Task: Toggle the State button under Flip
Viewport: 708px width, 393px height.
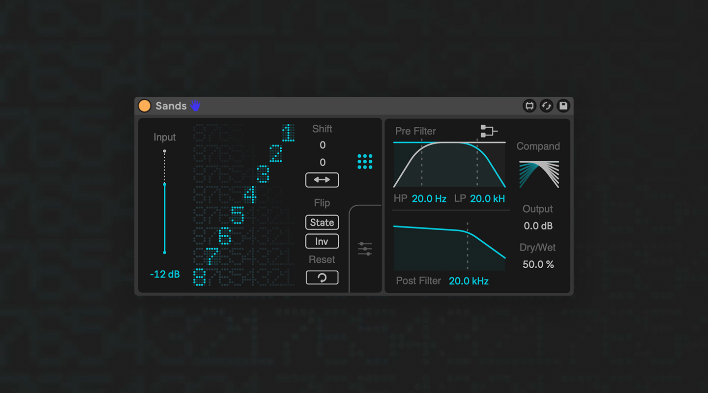Action: tap(322, 222)
